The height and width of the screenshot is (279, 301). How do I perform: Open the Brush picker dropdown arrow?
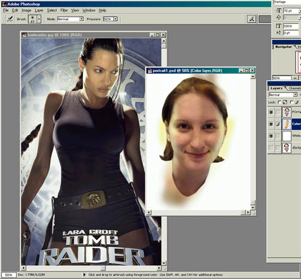click(x=39, y=19)
